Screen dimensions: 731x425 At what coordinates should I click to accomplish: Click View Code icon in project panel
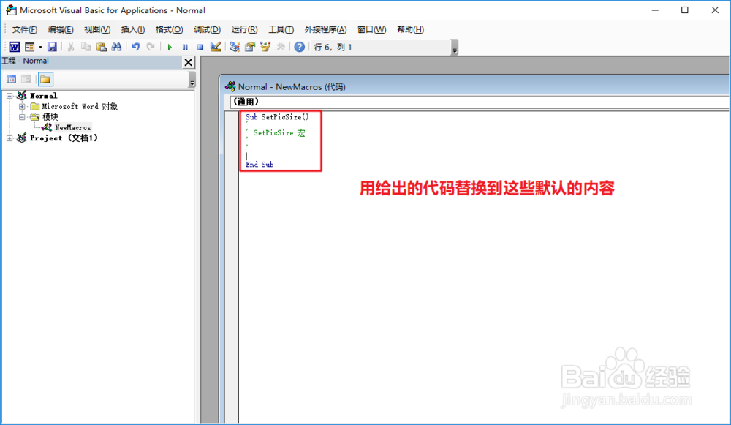click(x=11, y=79)
